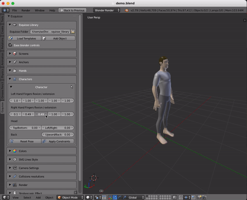
Task: Collapse the Esquisse Library panel
Action: click(x=10, y=25)
